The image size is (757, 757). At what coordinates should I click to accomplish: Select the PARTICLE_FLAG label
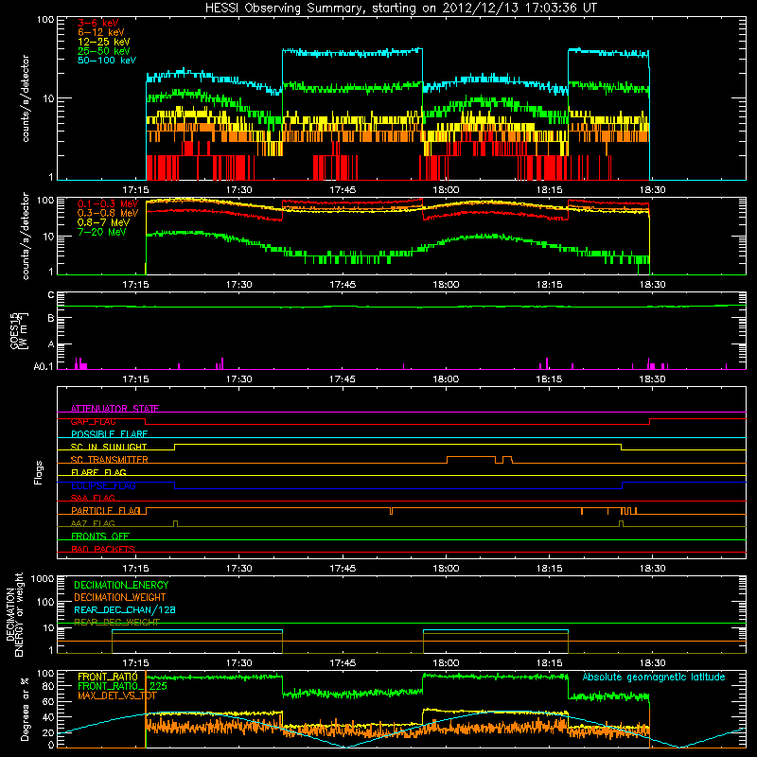click(106, 511)
